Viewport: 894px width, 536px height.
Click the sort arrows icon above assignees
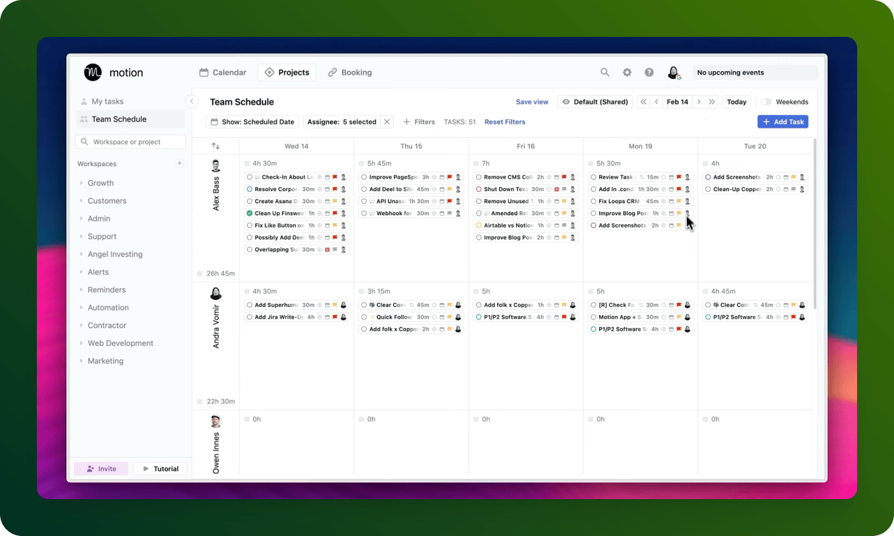pyautogui.click(x=215, y=146)
